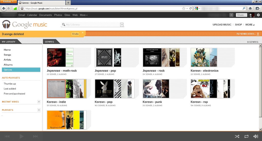The height and width of the screenshot is (141, 262).
Task: Click the Google Music headphones logo
Action: [6, 24]
